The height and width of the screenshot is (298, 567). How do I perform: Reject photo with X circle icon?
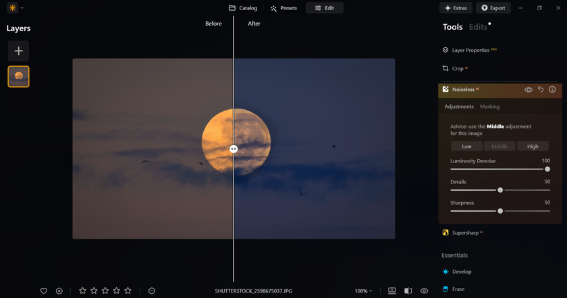[x=59, y=291]
